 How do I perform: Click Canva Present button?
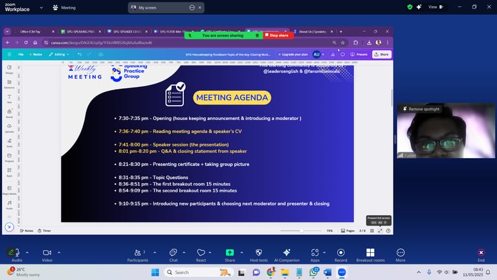click(359, 54)
